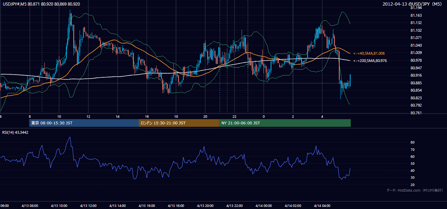Click hour 0 on the price chart time axis

(x=264, y=117)
